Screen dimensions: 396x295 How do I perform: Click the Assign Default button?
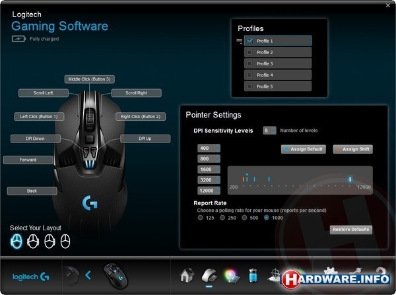coord(304,149)
